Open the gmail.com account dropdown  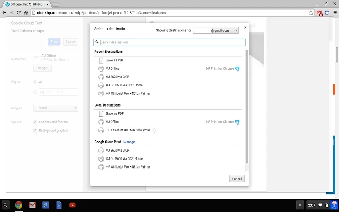point(216,31)
